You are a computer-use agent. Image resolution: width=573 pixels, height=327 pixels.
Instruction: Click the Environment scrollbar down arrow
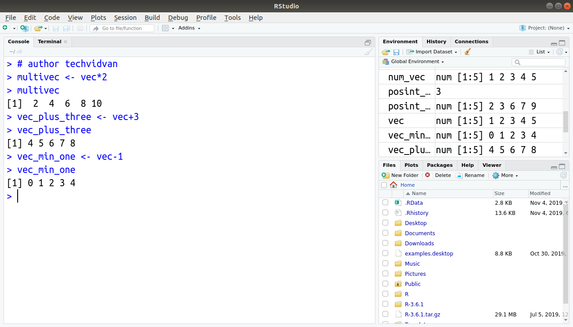coord(566,153)
